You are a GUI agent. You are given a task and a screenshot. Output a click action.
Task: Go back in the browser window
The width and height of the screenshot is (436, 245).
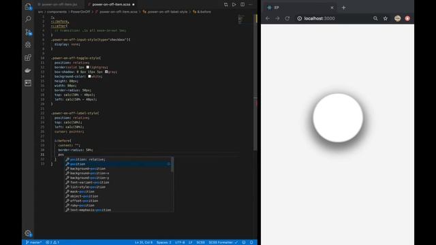tap(268, 18)
